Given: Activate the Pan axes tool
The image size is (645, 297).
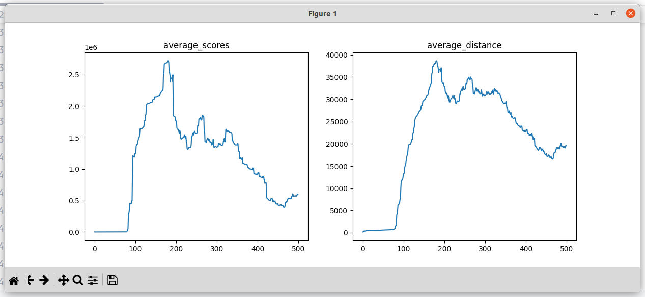Looking at the screenshot, I should [x=64, y=280].
